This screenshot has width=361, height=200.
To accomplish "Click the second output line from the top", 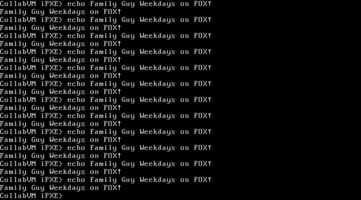I will tap(61, 28).
